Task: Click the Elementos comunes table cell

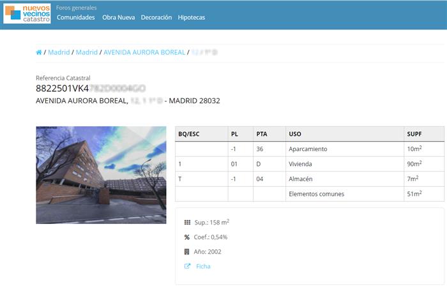Action: pos(317,194)
